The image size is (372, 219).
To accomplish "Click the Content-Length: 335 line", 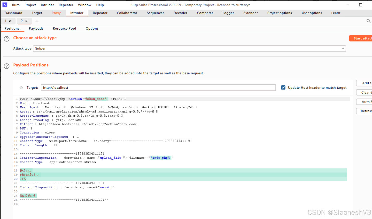I will pos(40,145).
